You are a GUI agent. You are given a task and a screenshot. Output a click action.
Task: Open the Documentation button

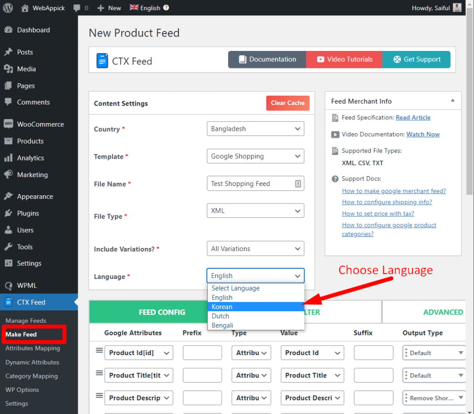point(267,59)
